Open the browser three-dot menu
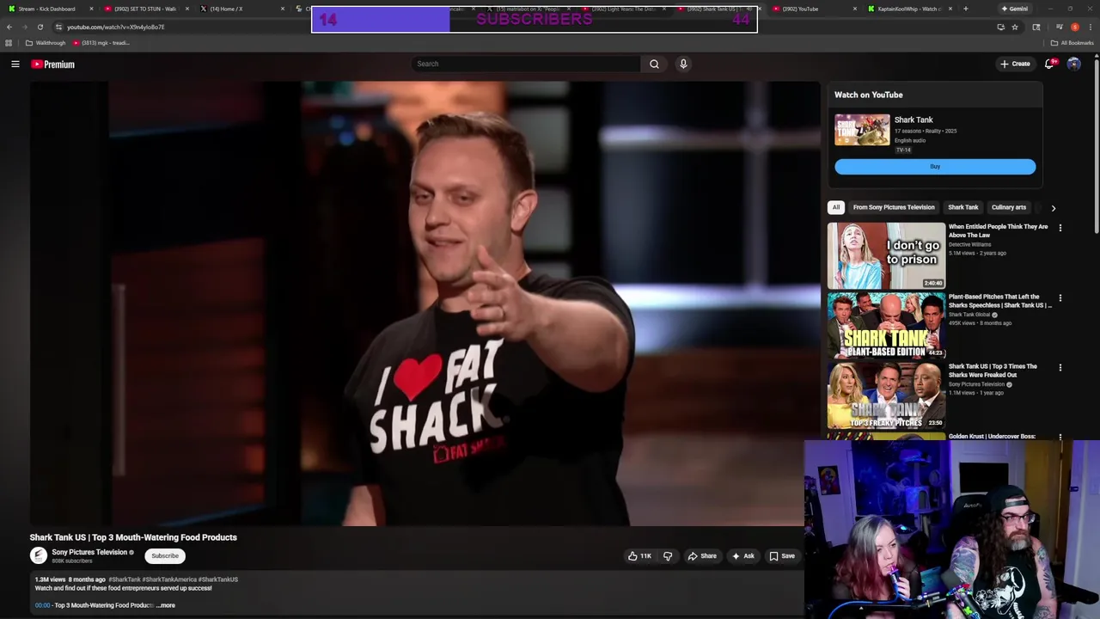Screen dimensions: 1100x619 [x=1090, y=27]
